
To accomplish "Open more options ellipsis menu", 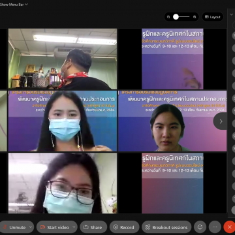I will 215,227.
